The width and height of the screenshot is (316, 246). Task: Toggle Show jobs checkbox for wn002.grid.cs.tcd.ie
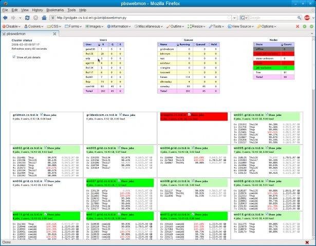(45, 148)
